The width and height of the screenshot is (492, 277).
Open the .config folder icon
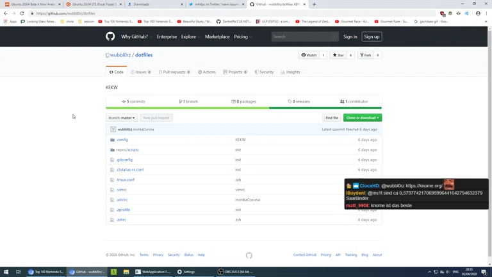tap(112, 140)
